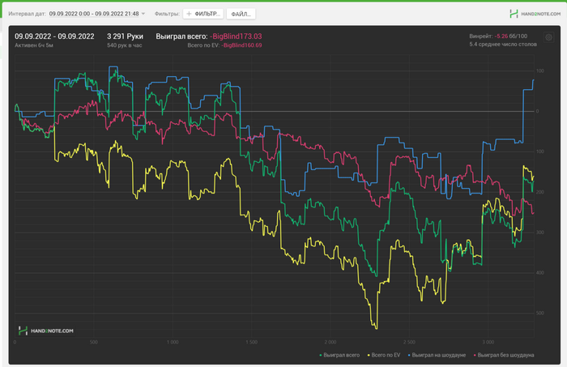
Task: Click the Активен 6ч 5м label
Action: click(34, 45)
